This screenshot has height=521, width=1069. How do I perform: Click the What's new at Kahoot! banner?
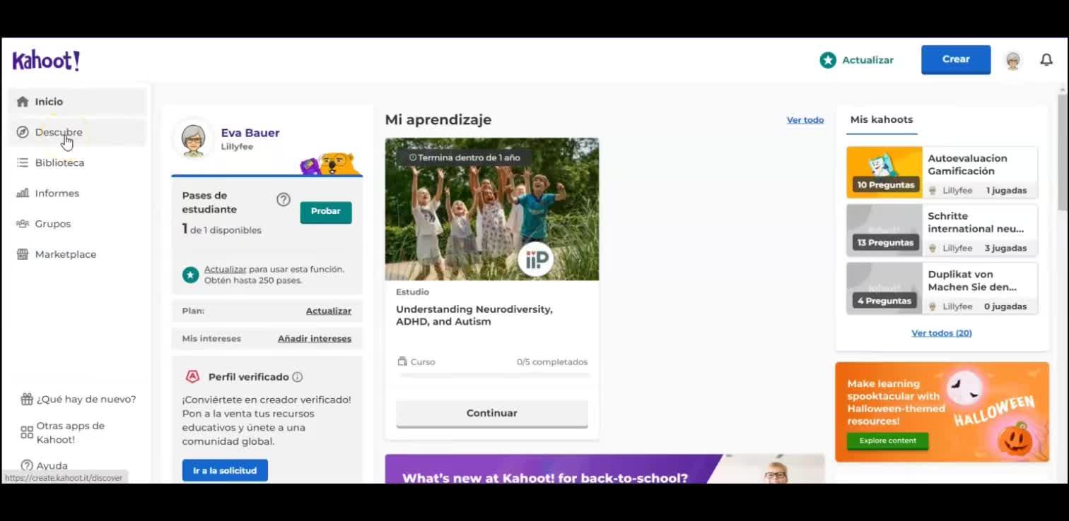pyautogui.click(x=604, y=469)
